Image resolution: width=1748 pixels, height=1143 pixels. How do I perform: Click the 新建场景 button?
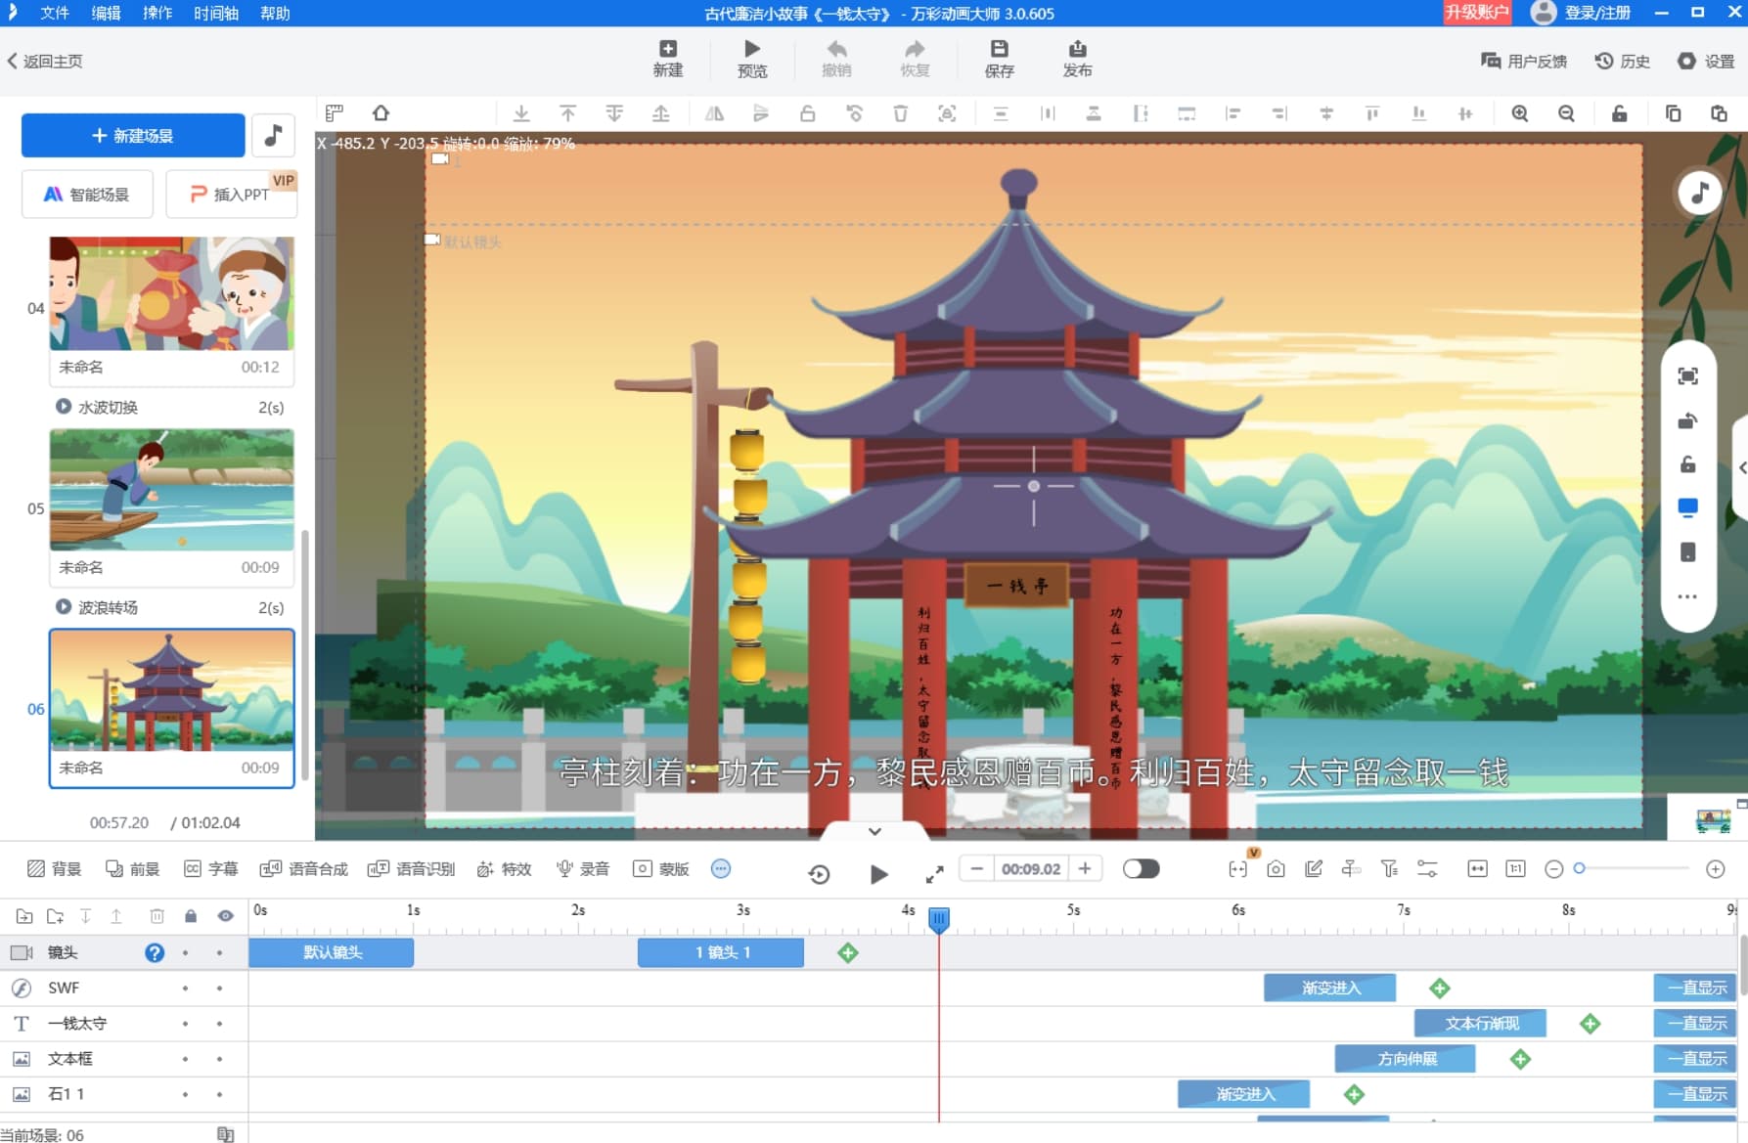133,135
